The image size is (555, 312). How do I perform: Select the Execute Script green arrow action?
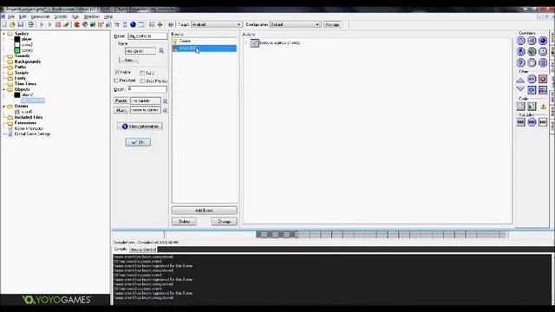point(532,106)
